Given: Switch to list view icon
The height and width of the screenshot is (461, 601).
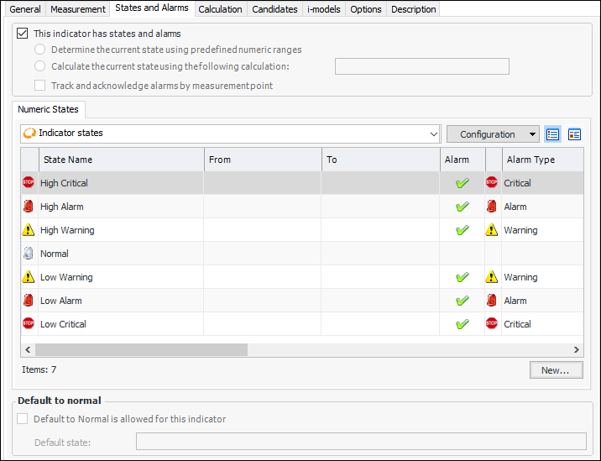Looking at the screenshot, I should point(552,134).
